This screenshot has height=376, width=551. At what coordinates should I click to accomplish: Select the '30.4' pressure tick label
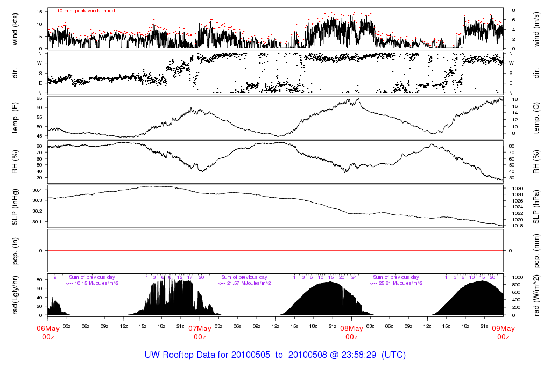pyautogui.click(x=37, y=190)
